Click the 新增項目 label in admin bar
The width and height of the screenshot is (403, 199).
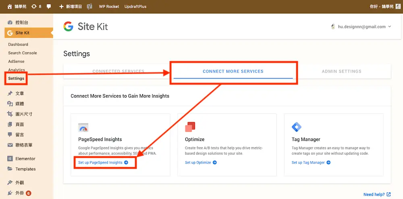pos(74,7)
